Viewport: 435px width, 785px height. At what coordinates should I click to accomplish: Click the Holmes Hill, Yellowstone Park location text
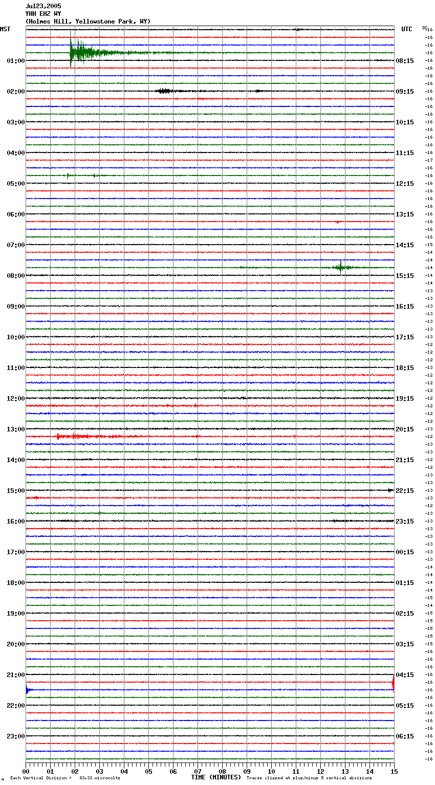coord(88,21)
